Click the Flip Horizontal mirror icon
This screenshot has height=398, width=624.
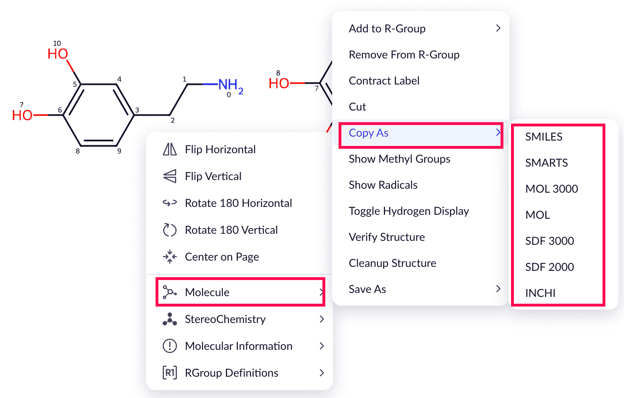(x=170, y=149)
